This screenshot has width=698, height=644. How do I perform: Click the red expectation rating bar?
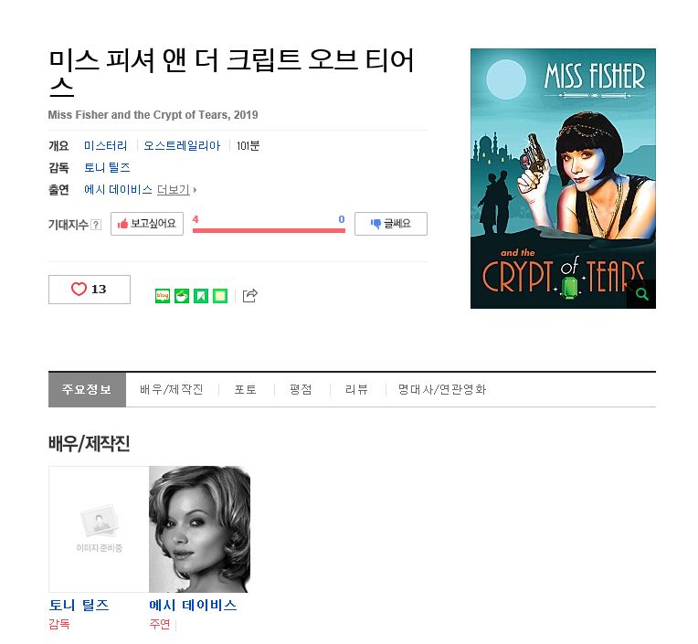(269, 230)
